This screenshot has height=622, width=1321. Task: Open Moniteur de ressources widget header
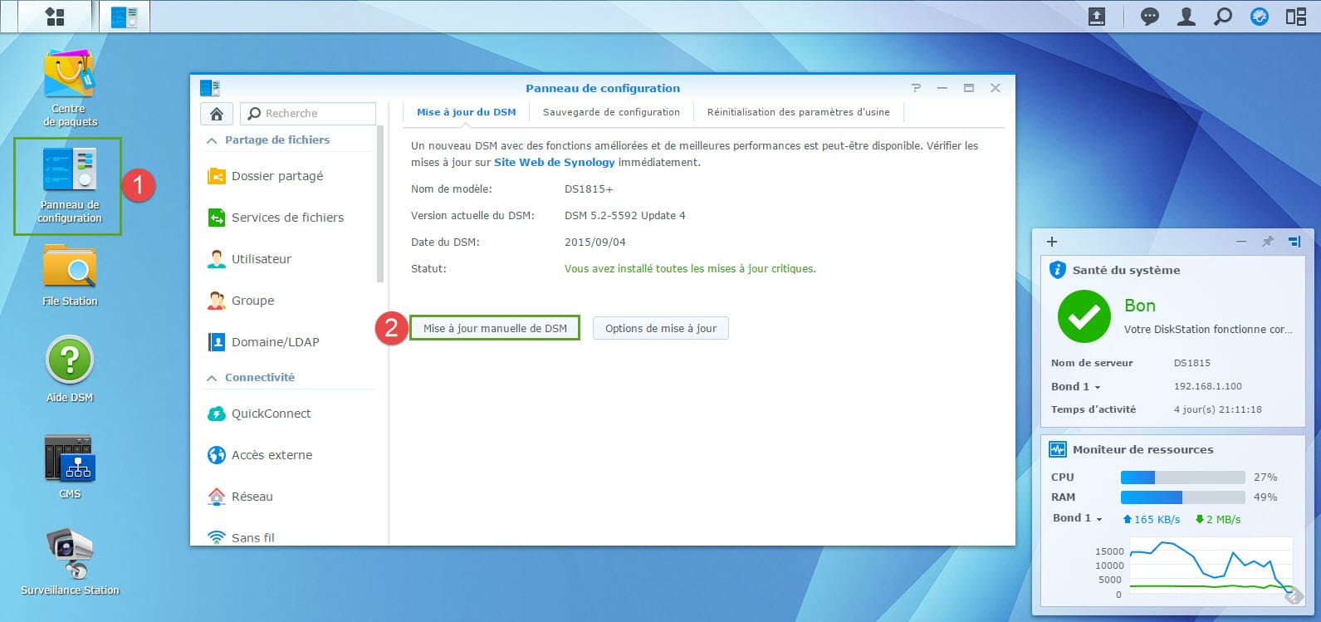1172,449
